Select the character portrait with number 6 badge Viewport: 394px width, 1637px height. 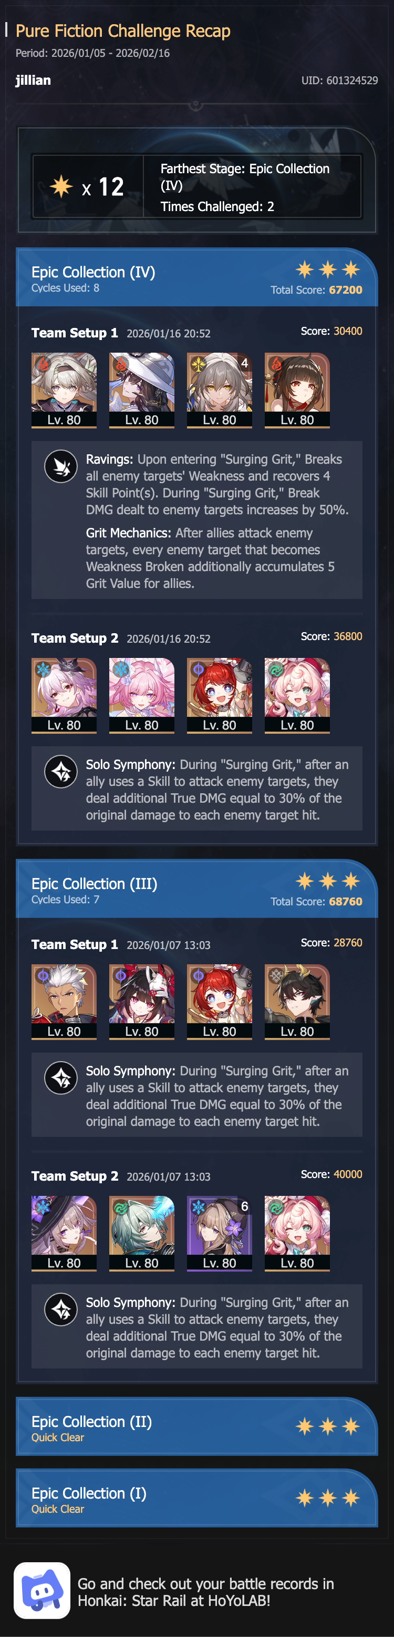pos(220,1233)
